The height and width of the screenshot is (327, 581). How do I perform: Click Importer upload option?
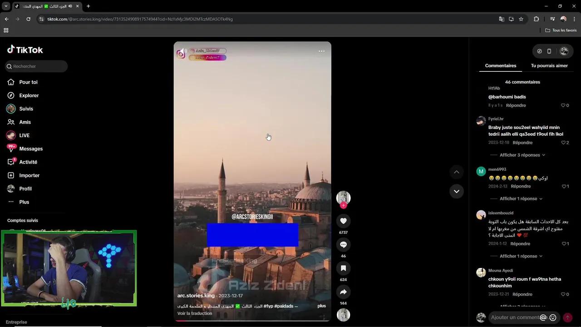click(x=24, y=175)
